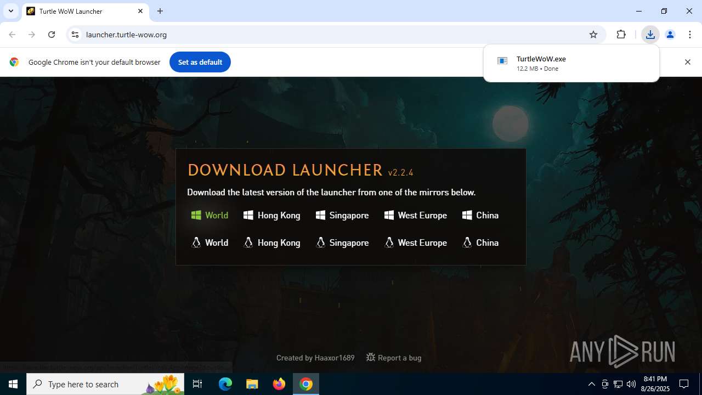Open Chrome extensions puzzle icon
Viewport: 702px width, 395px height.
[x=621, y=35]
